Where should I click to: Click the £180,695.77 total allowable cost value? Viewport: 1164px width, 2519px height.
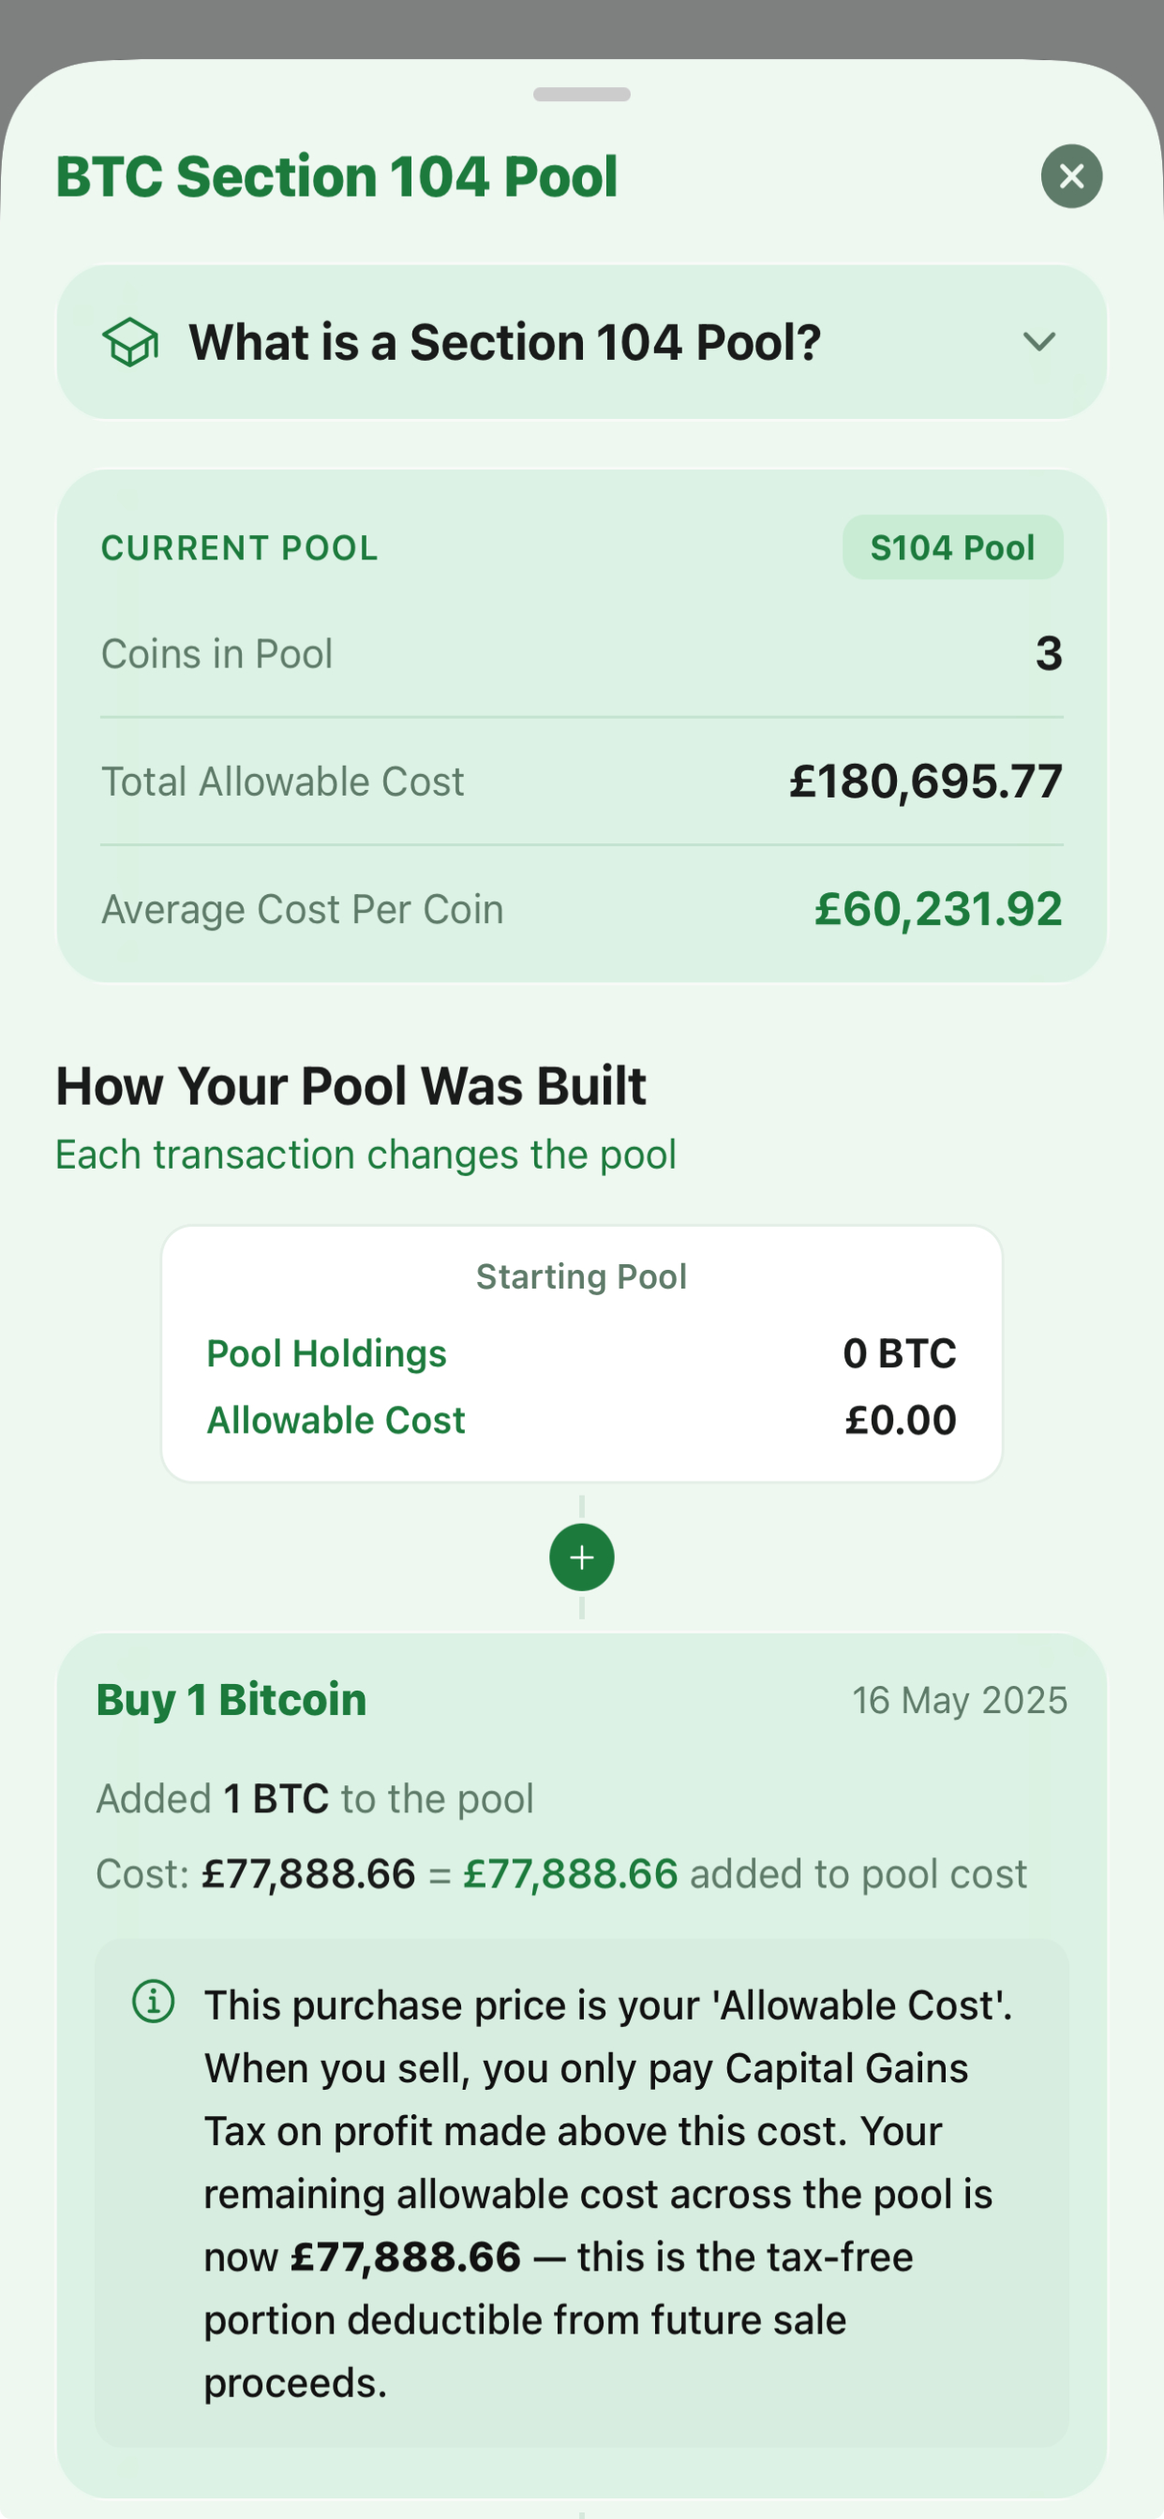pos(925,782)
